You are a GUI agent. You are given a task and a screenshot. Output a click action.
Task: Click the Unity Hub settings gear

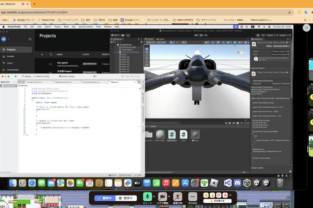30,39
